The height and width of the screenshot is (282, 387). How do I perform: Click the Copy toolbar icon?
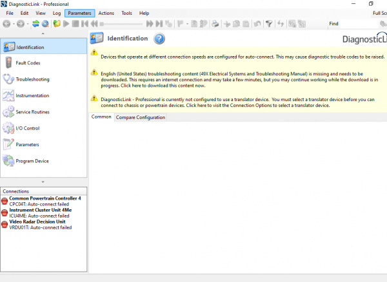pos(237,24)
